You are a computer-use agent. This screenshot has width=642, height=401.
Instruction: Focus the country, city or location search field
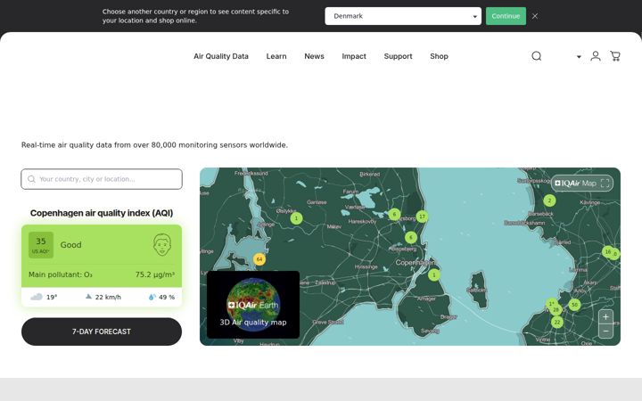coord(102,179)
